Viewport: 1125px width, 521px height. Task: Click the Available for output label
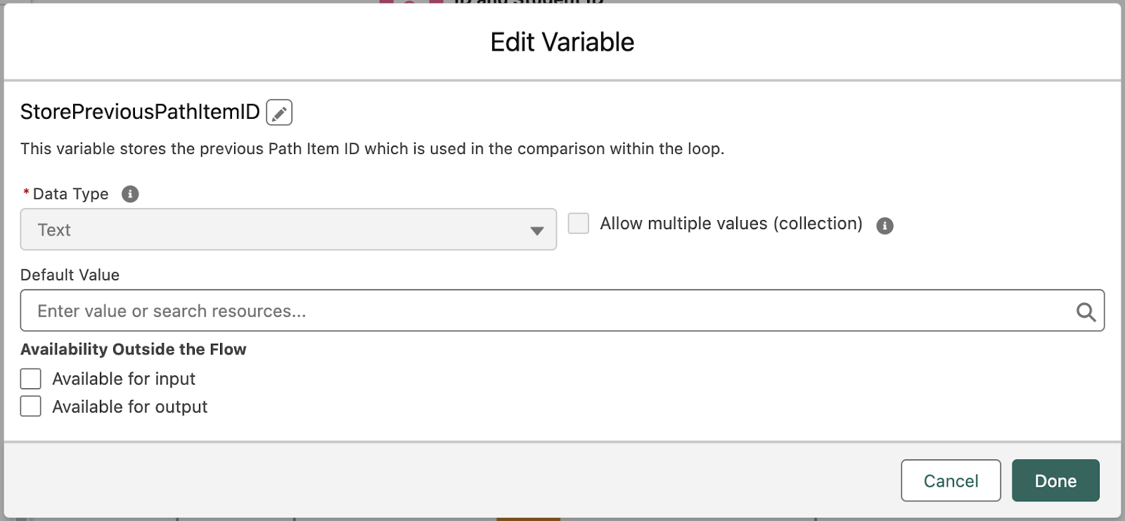coord(130,407)
